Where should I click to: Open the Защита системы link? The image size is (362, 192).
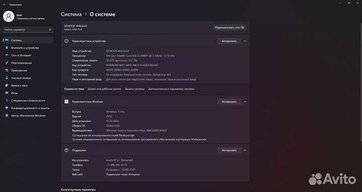(135, 89)
